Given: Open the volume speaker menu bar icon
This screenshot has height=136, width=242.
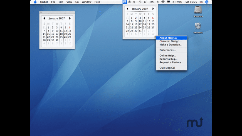Looking at the screenshot, I should pyautogui.click(x=134, y=2).
